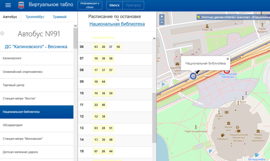The width and height of the screenshot is (270, 161).
Task: Click the post office envelope icon on map
Action: click(177, 64)
